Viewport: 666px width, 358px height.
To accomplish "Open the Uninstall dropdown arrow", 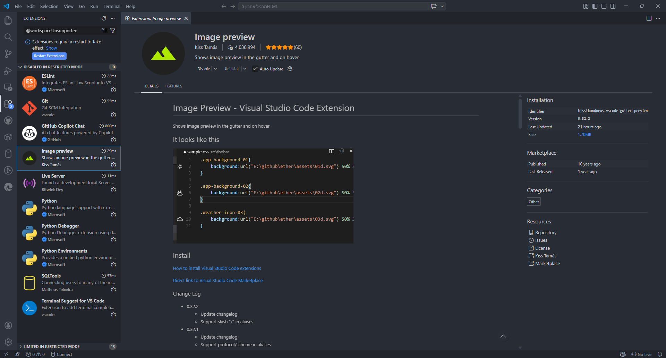I will (245, 69).
